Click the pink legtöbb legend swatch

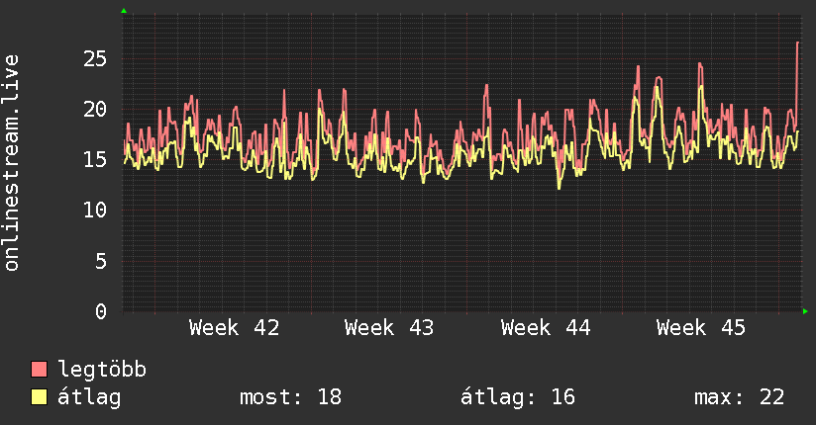pyautogui.click(x=39, y=369)
